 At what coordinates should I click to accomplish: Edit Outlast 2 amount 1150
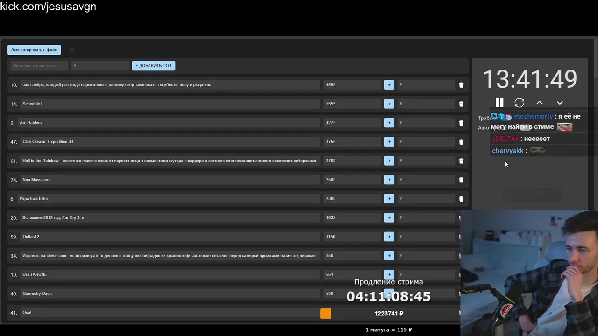[x=352, y=237]
